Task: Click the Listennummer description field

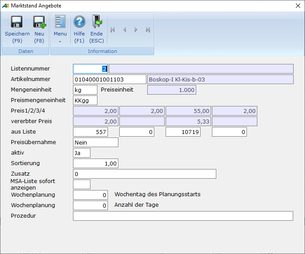Action: [201, 69]
